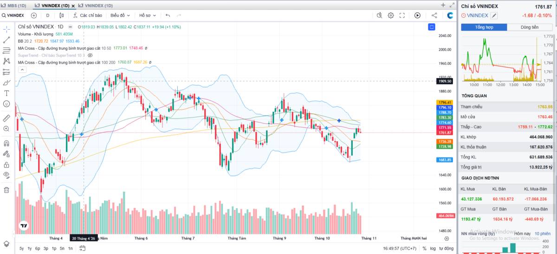Click the redo arrow
Screen dimensions: 557x254
coord(179,15)
